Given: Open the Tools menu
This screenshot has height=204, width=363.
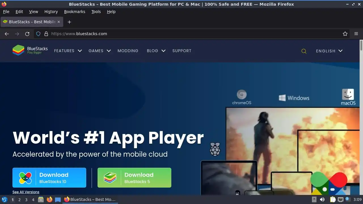Looking at the screenshot, I should click(96, 12).
